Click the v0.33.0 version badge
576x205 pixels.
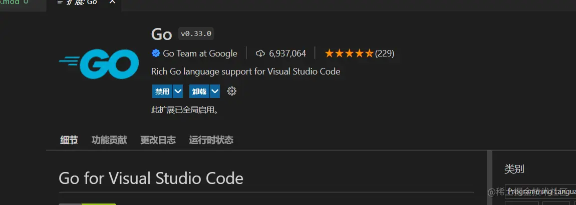[196, 33]
